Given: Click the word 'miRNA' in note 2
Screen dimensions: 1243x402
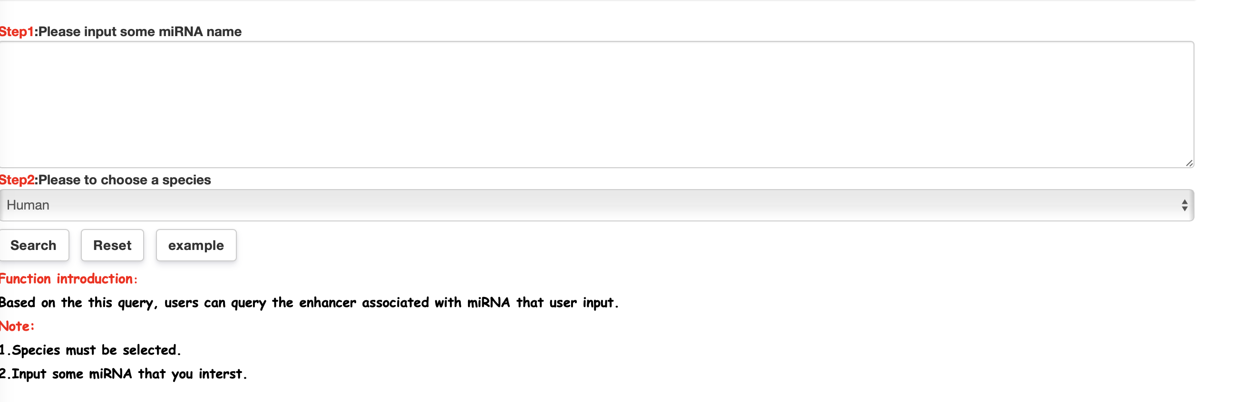Looking at the screenshot, I should coord(110,374).
